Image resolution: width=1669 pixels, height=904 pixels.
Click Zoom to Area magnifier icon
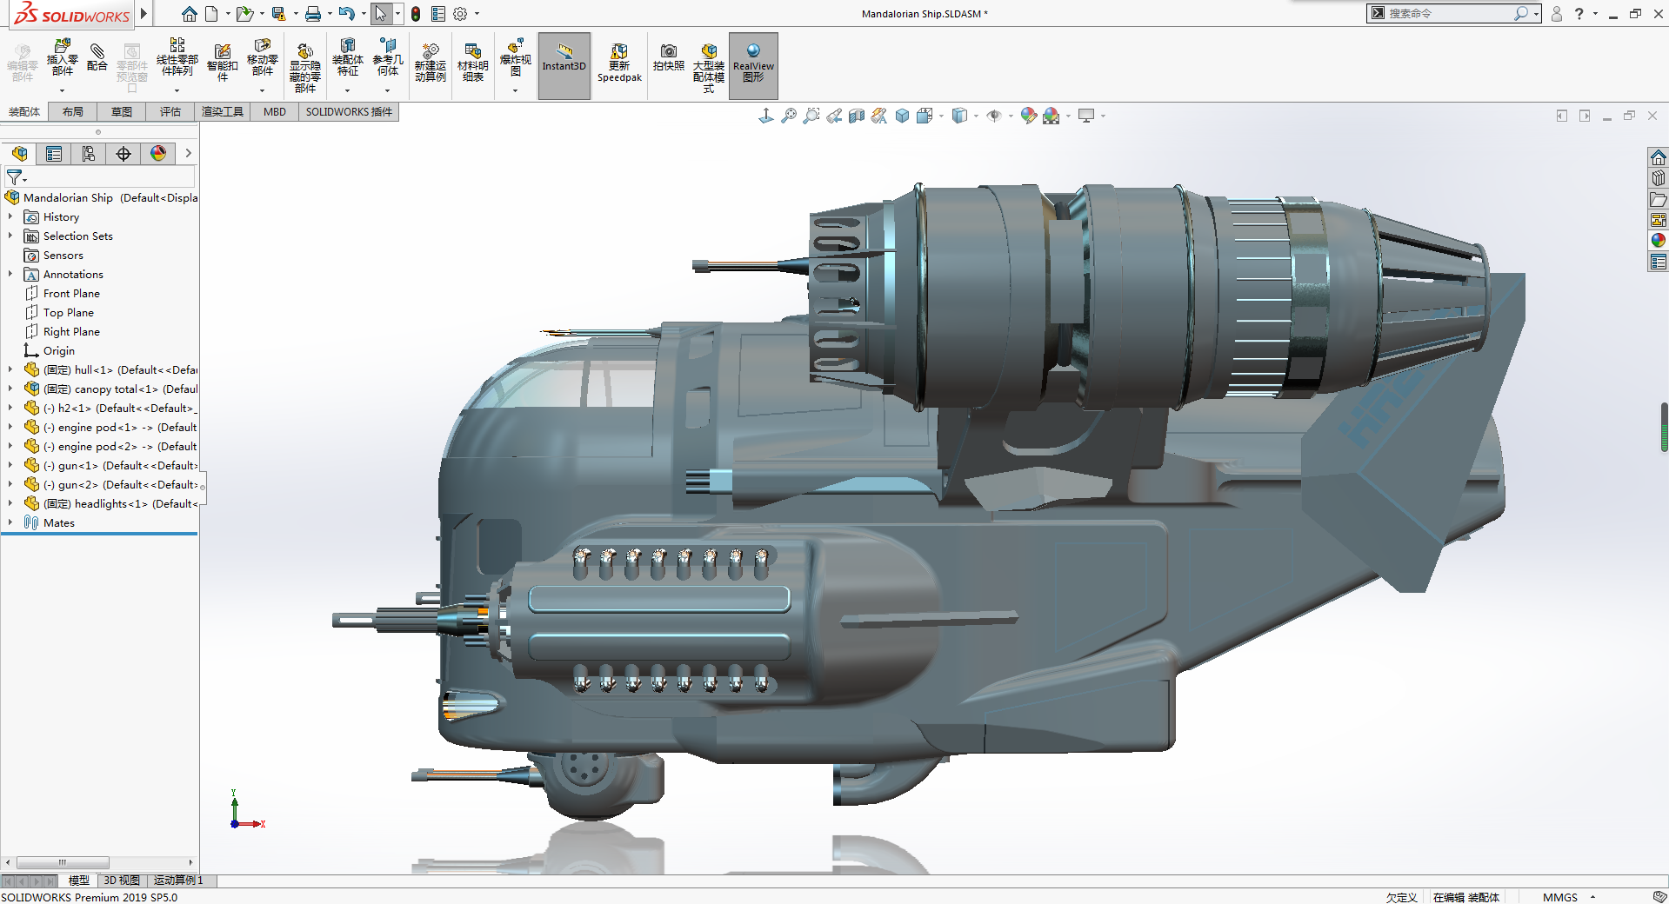(811, 116)
